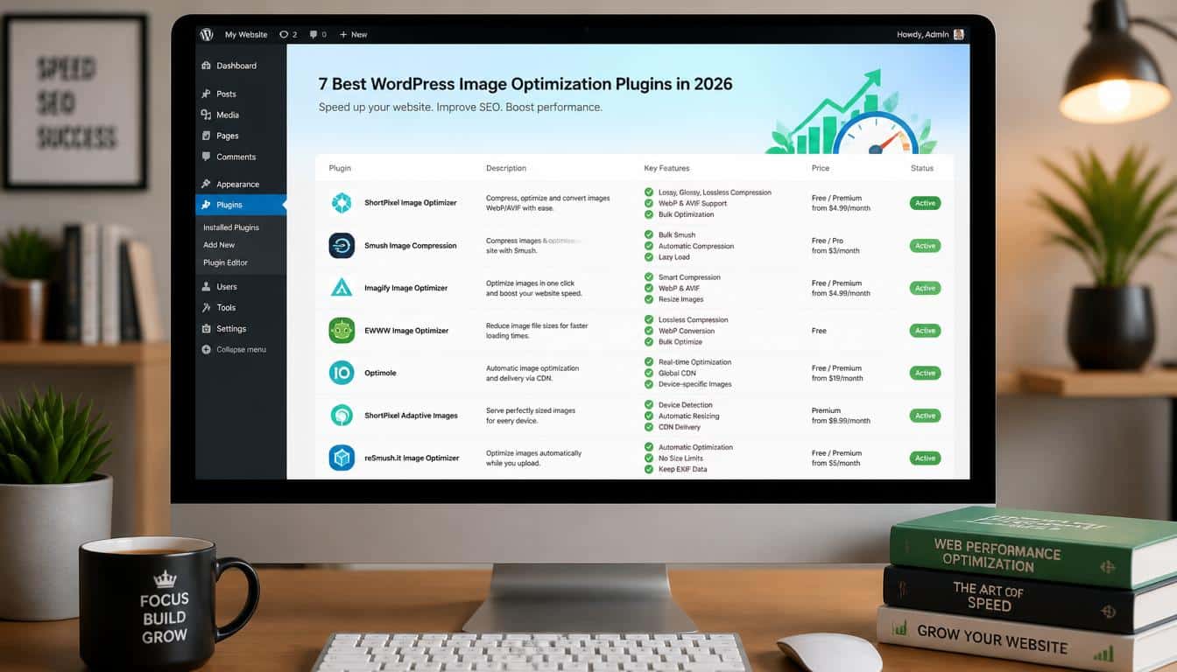Screen dimensions: 1177x672
Task: Open the comments bubble showing 0
Action: [x=318, y=34]
